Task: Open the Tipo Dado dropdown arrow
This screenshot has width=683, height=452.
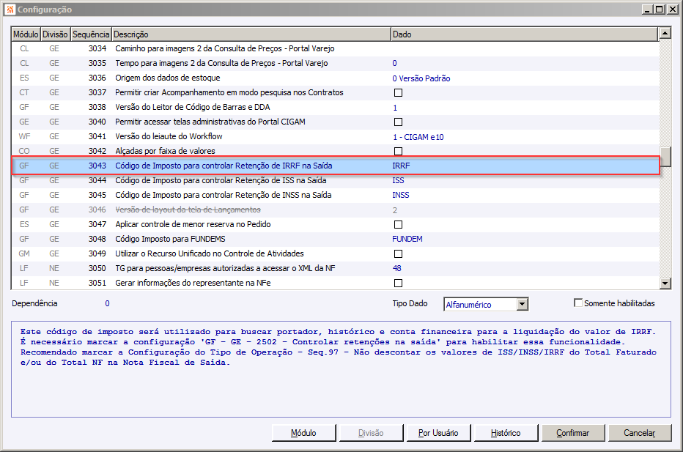Action: coord(523,304)
